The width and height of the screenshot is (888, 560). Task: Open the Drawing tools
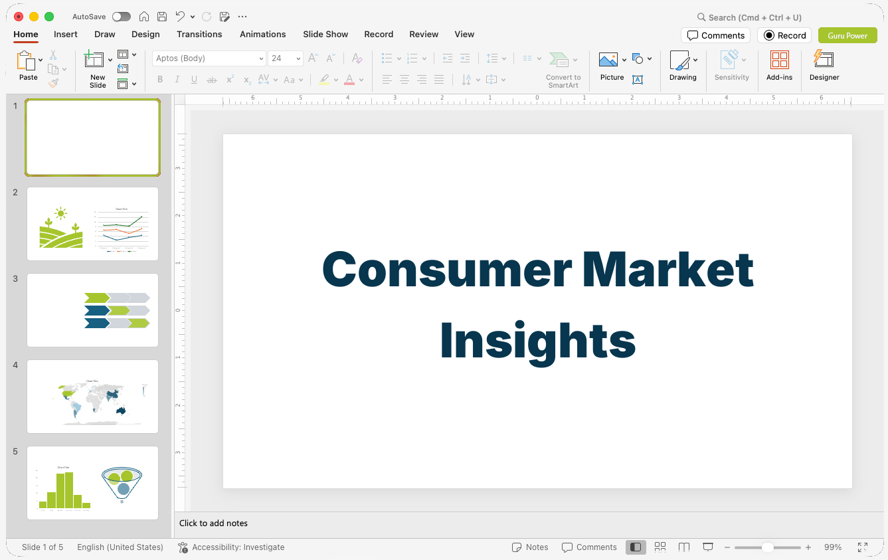[x=683, y=66]
